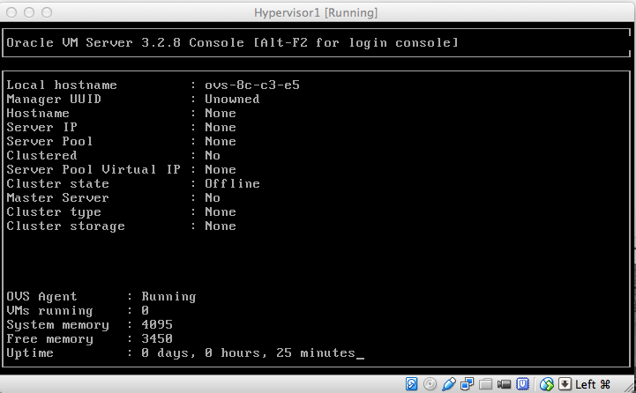This screenshot has width=636, height=393.
Task: Click the OVS Agent 'Running' status text
Action: [x=168, y=296]
